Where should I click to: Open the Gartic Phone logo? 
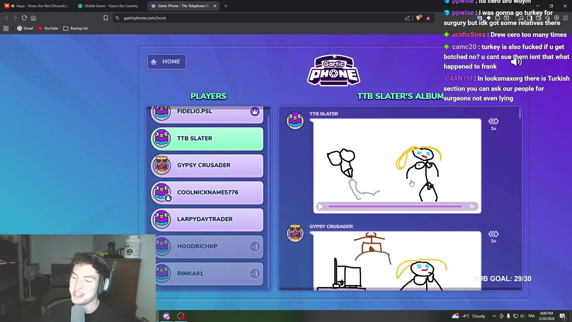tap(334, 70)
